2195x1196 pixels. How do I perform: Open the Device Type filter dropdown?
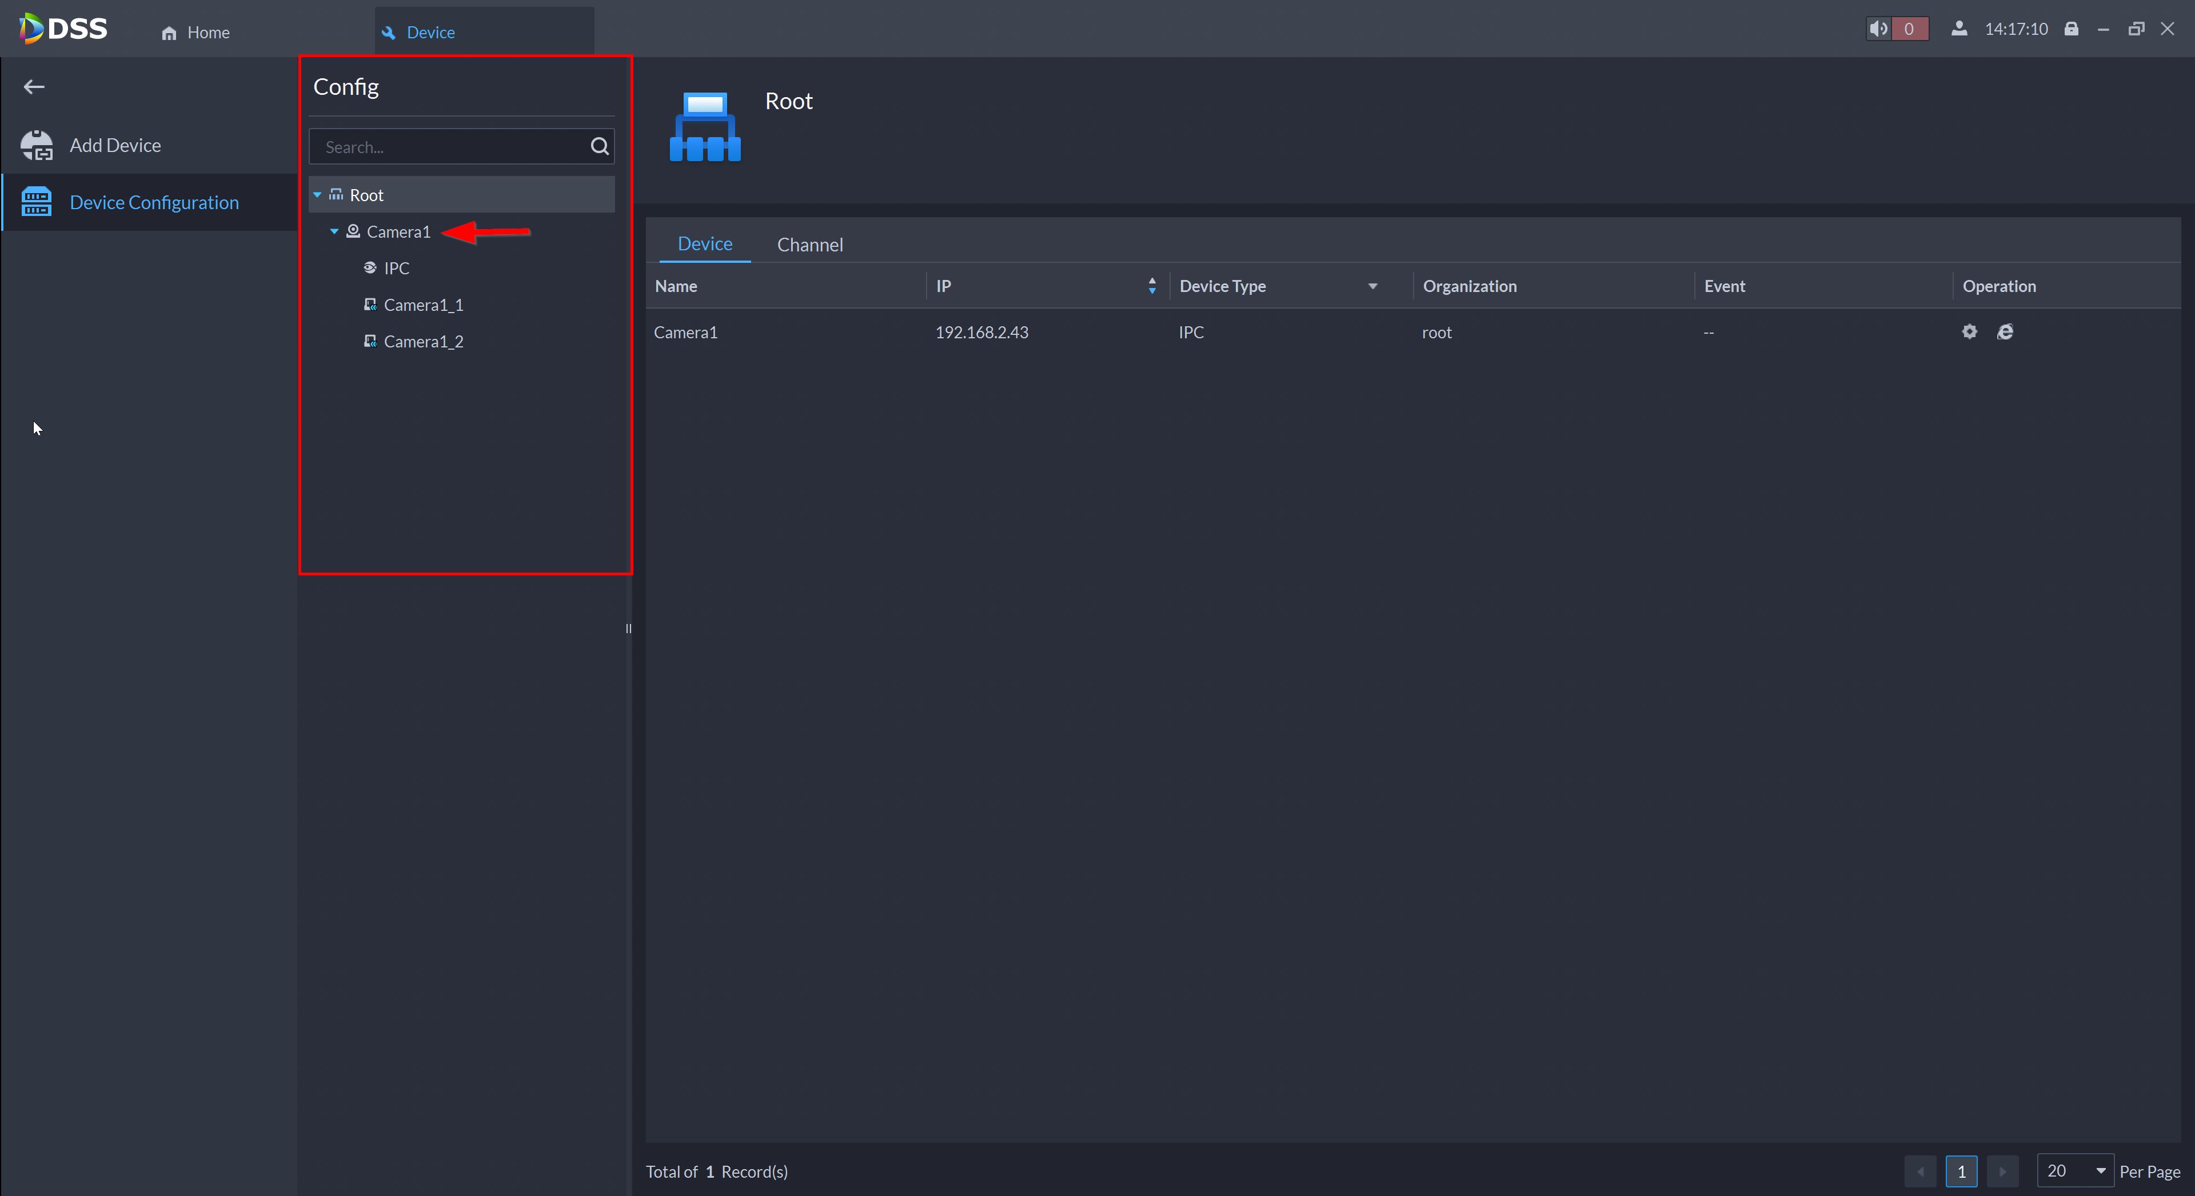1372,286
